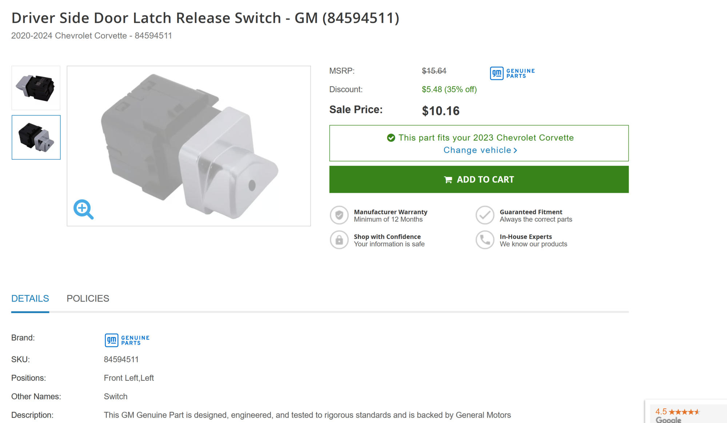The width and height of the screenshot is (727, 423).
Task: Switch to the Policies tab
Action: click(88, 299)
